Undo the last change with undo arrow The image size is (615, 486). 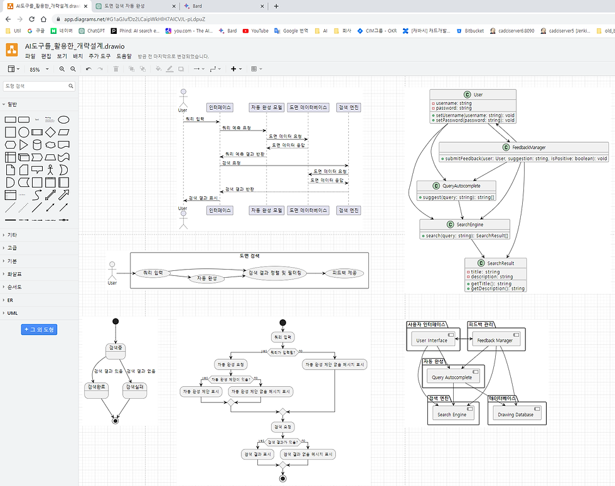point(88,69)
